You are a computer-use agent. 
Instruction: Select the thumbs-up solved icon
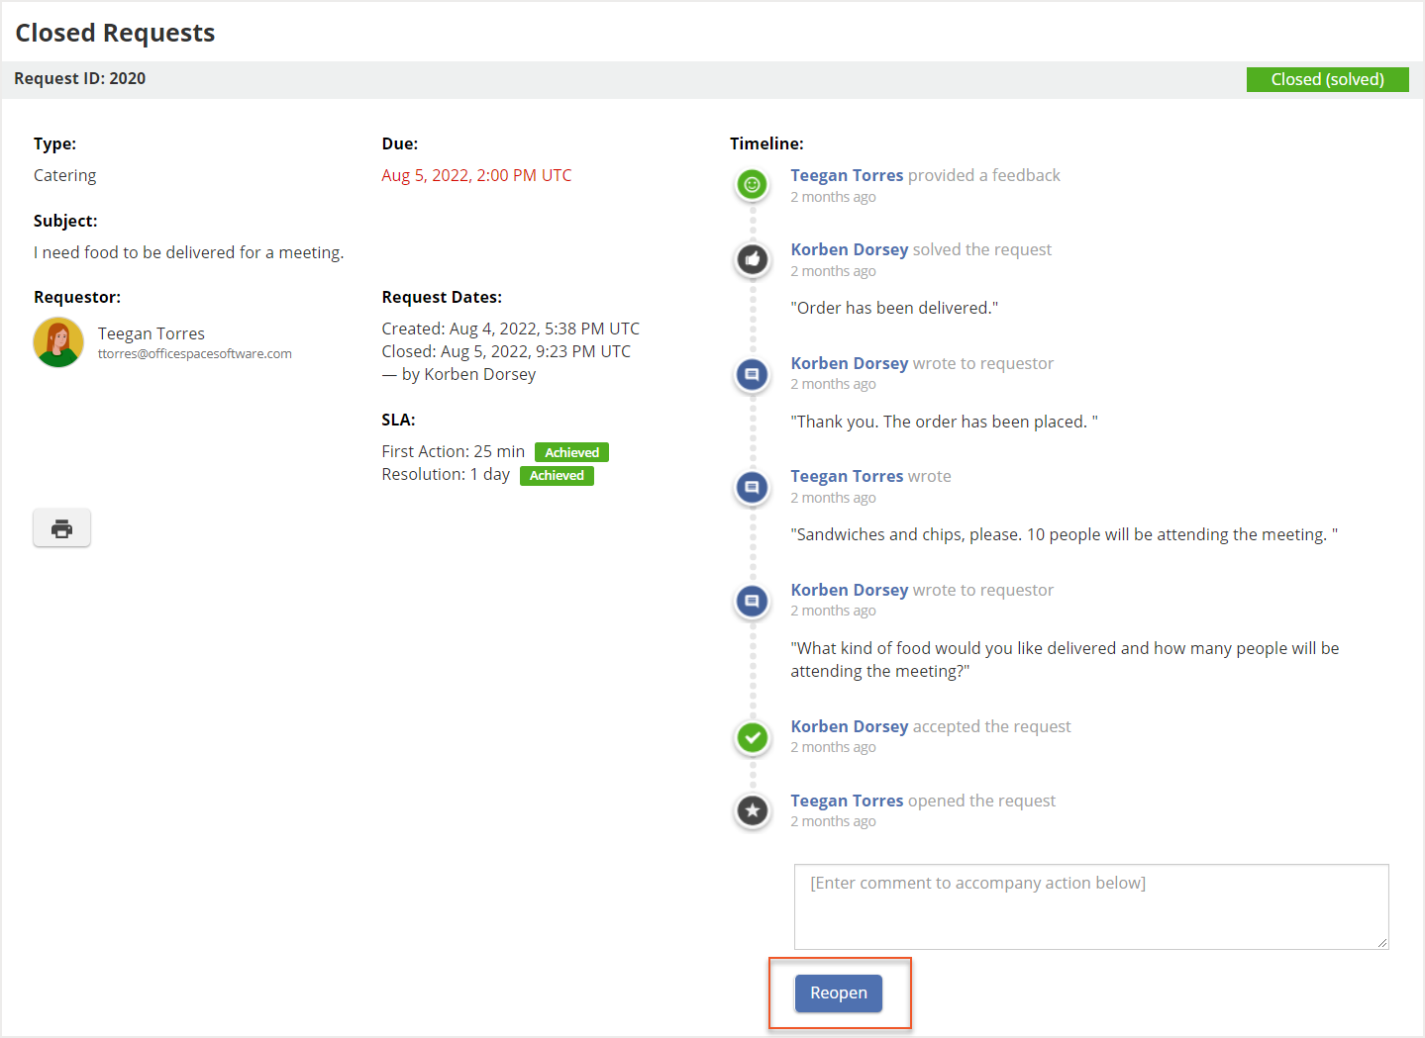pyautogui.click(x=752, y=259)
